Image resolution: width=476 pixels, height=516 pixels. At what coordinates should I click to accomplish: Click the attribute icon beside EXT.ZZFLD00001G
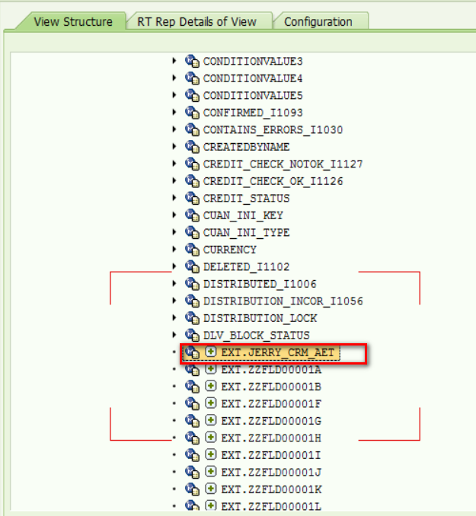tap(192, 421)
